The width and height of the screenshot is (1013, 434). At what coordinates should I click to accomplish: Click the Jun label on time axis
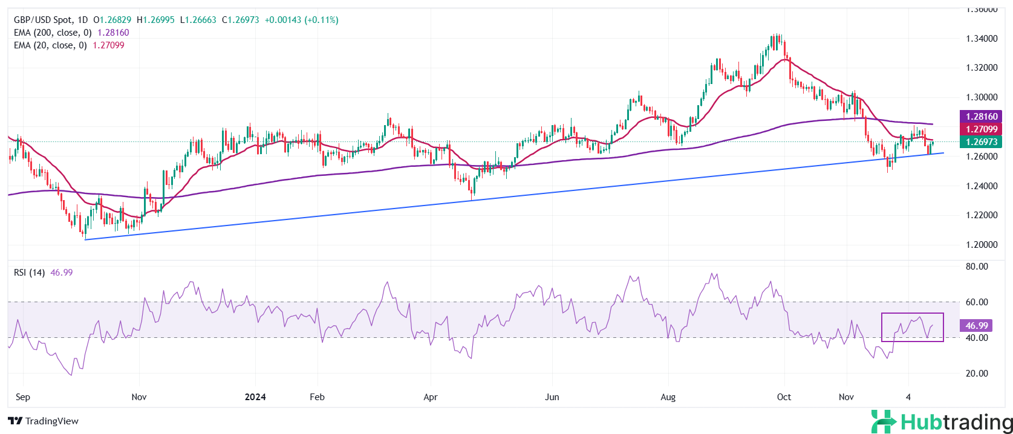tap(552, 397)
